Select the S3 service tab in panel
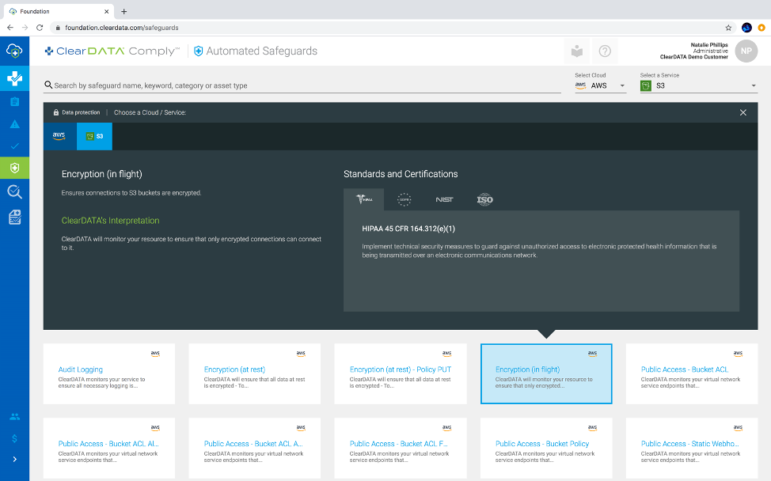 click(94, 136)
